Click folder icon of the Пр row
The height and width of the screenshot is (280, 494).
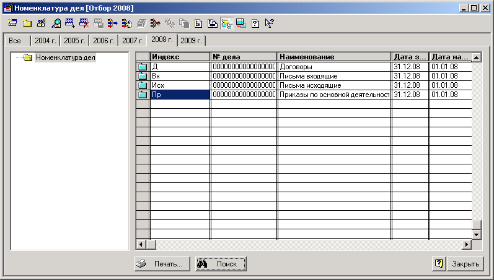click(143, 95)
